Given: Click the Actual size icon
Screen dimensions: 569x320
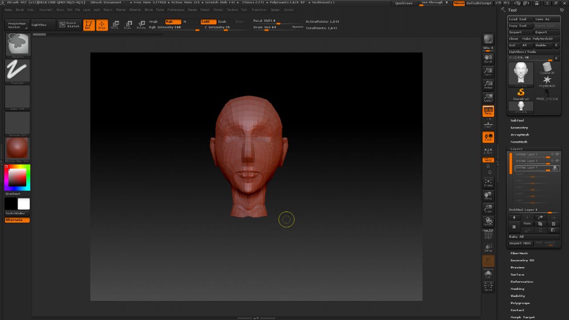Looking at the screenshot, I should [x=488, y=84].
